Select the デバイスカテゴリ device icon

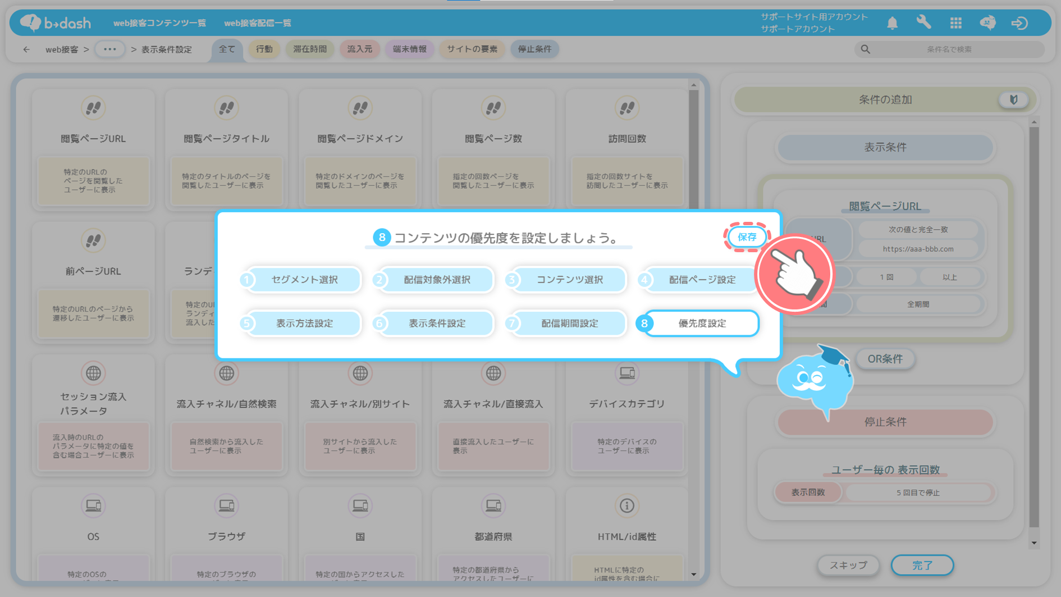[x=627, y=373]
